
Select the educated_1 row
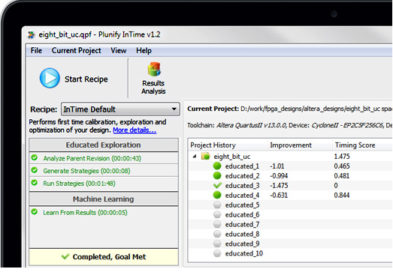coord(290,166)
